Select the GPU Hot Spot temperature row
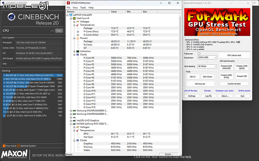259x161 pixels. pos(122,137)
